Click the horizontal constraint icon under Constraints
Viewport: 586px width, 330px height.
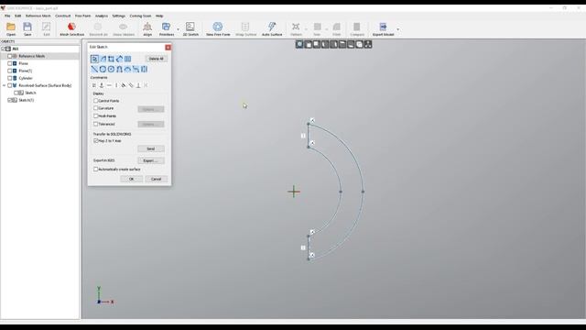coord(109,85)
